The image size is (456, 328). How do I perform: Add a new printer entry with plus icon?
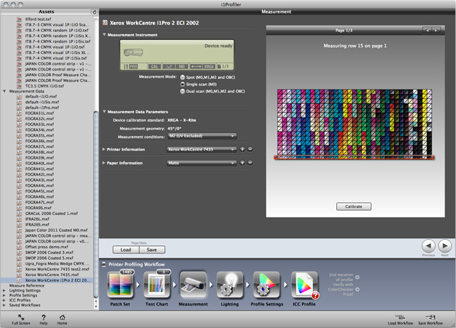tap(242, 149)
